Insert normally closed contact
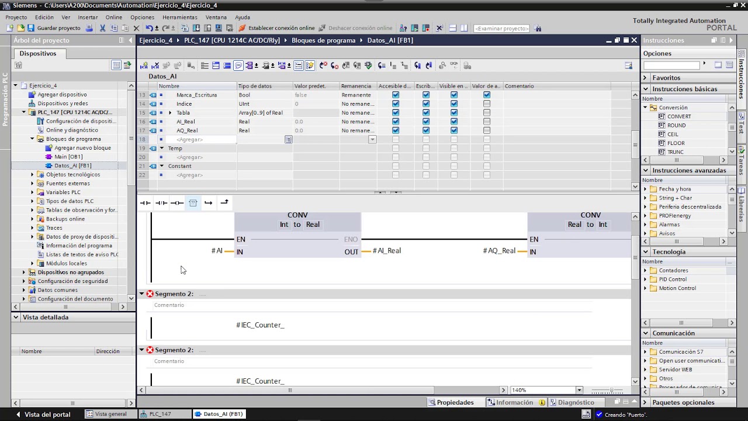 click(x=161, y=203)
